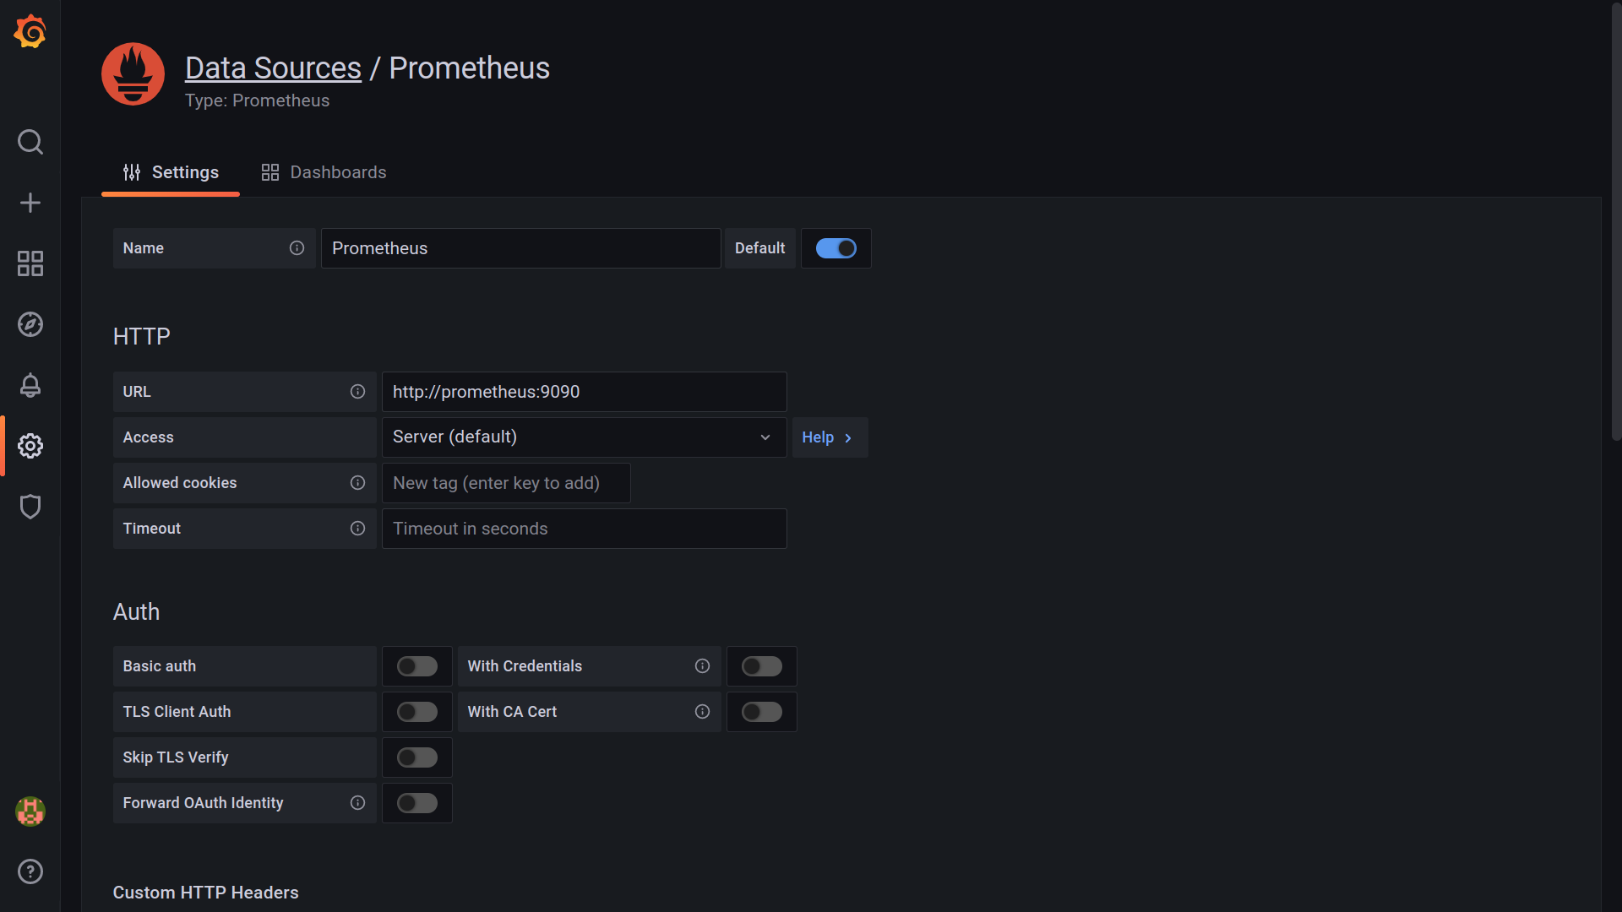This screenshot has height=912, width=1622.
Task: Follow the Data Sources breadcrumb link
Action: 273,68
